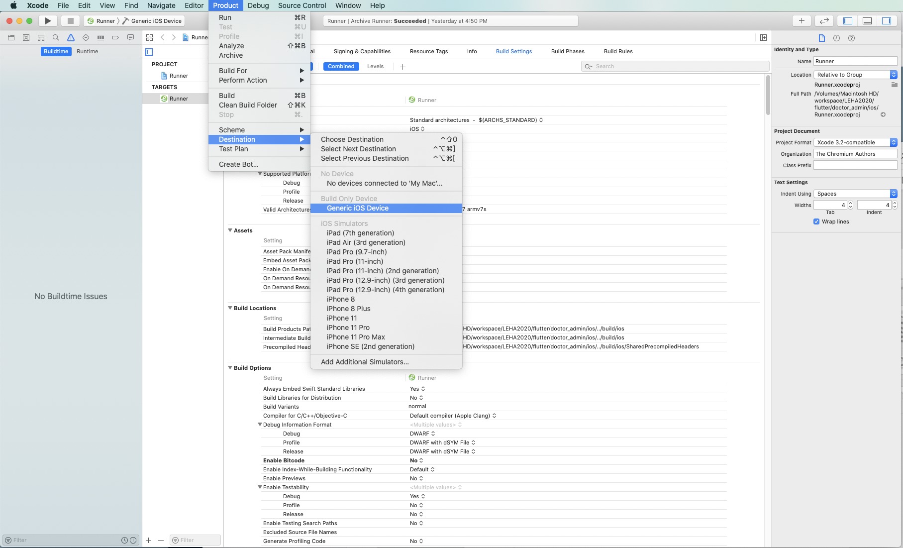The image size is (903, 548).
Task: Open the Symbol navigator
Action: pyautogui.click(x=41, y=37)
